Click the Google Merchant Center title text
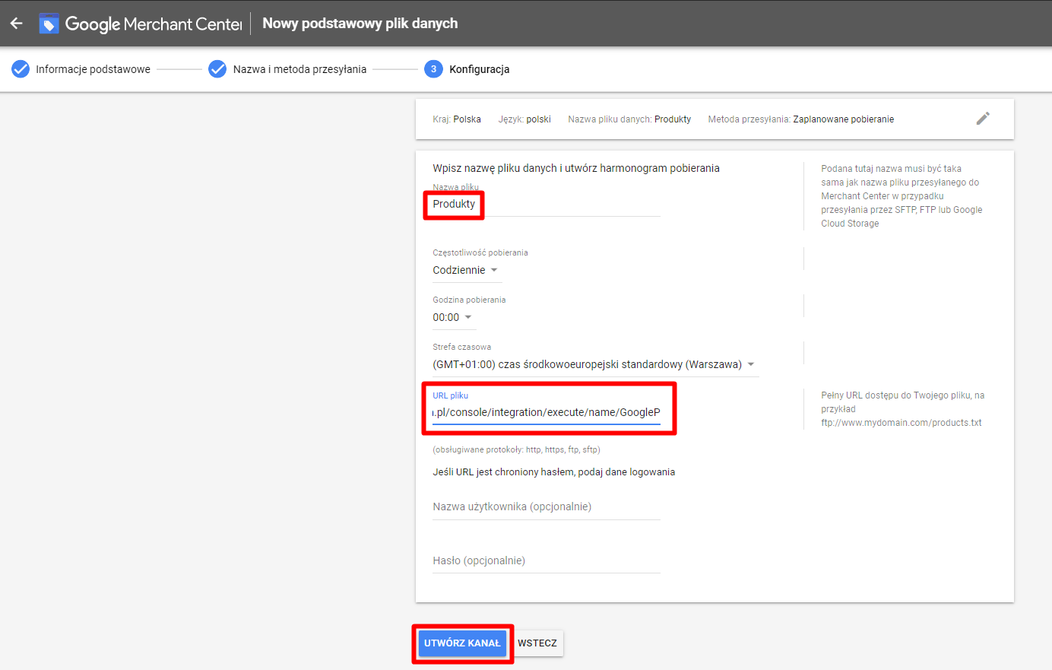The height and width of the screenshot is (670, 1052). [154, 24]
